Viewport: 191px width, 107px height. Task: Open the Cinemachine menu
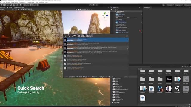pyautogui.click(x=30, y=2)
